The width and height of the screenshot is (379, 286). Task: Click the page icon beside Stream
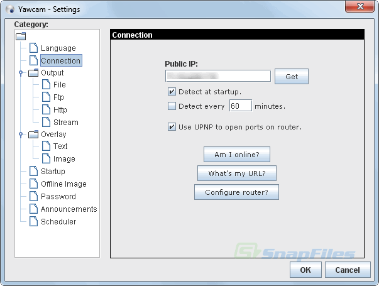click(46, 122)
